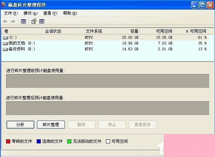The height and width of the screenshot is (157, 215).
Task: Click the 2.01 GB free space cell
Action: tap(165, 49)
